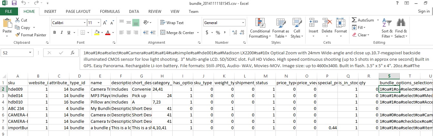This screenshot has width=433, height=136.
Task: Click the Merge & Center button
Action: click(x=177, y=33)
